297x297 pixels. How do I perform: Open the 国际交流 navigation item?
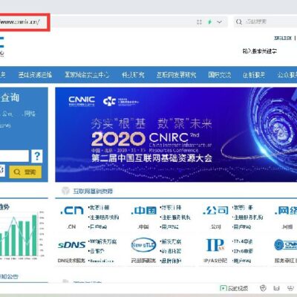219,75
